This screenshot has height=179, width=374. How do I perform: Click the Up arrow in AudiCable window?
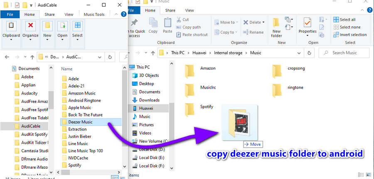32,57
